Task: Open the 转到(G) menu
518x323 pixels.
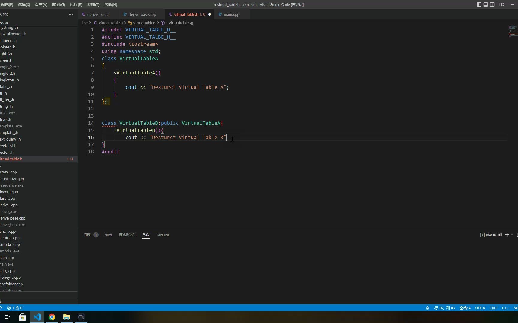Action: point(58,4)
